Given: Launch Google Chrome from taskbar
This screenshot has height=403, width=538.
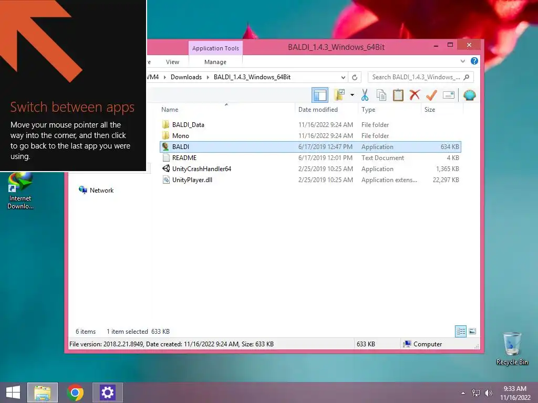Looking at the screenshot, I should coord(75,393).
